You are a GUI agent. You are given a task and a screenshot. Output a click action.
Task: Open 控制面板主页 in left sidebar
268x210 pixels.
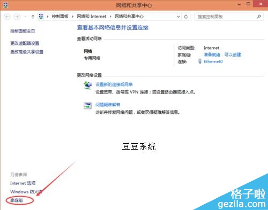pos(23,31)
